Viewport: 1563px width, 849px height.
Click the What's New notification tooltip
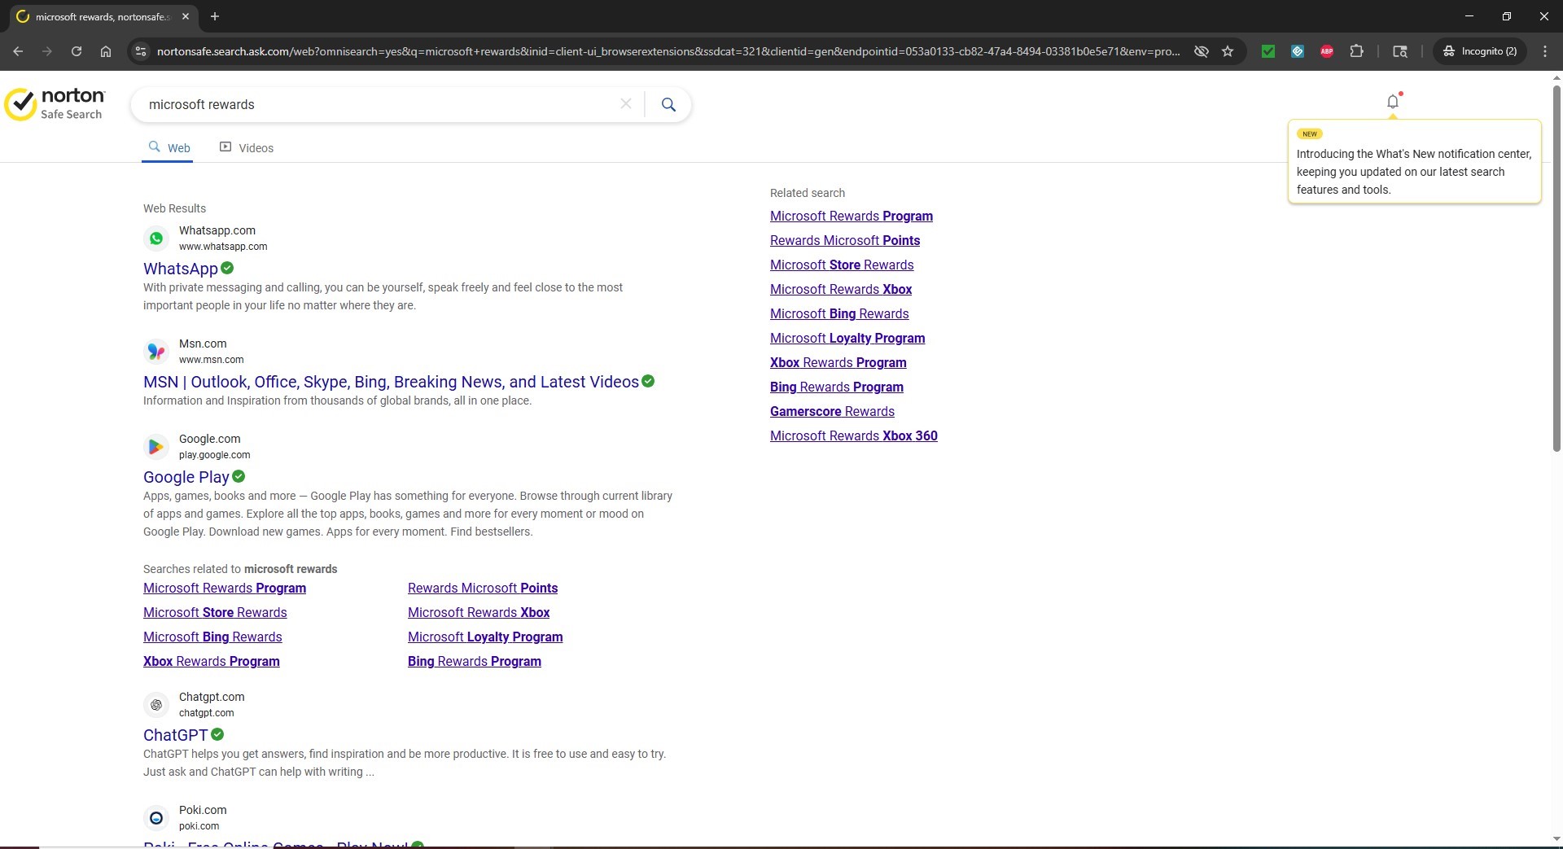1414,162
